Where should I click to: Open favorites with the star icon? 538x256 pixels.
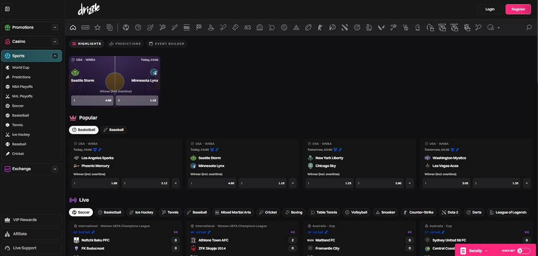point(98,27)
